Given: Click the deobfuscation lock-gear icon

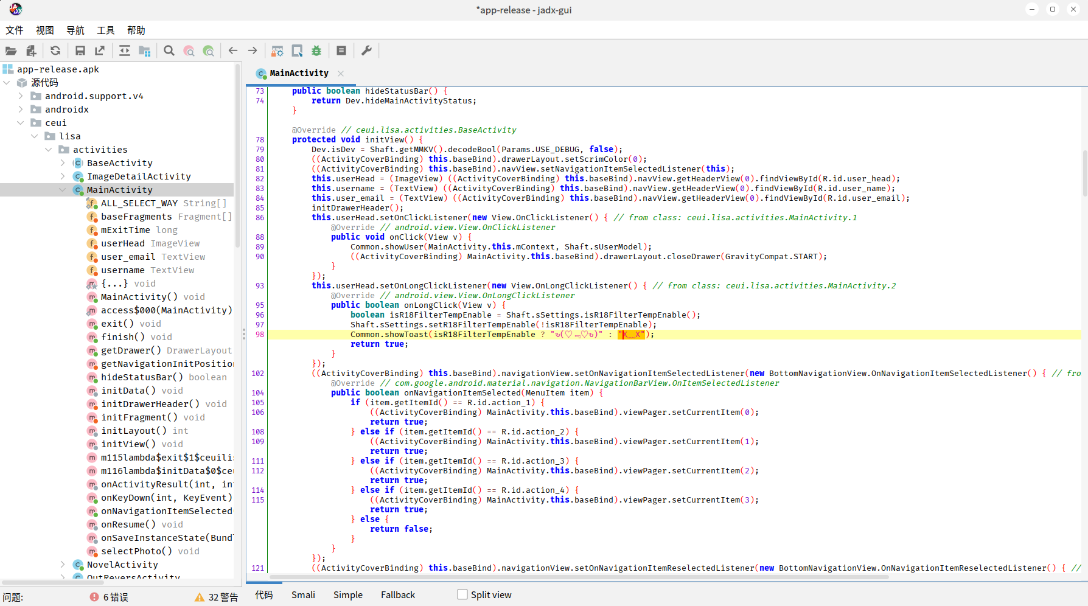Looking at the screenshot, I should [x=277, y=51].
